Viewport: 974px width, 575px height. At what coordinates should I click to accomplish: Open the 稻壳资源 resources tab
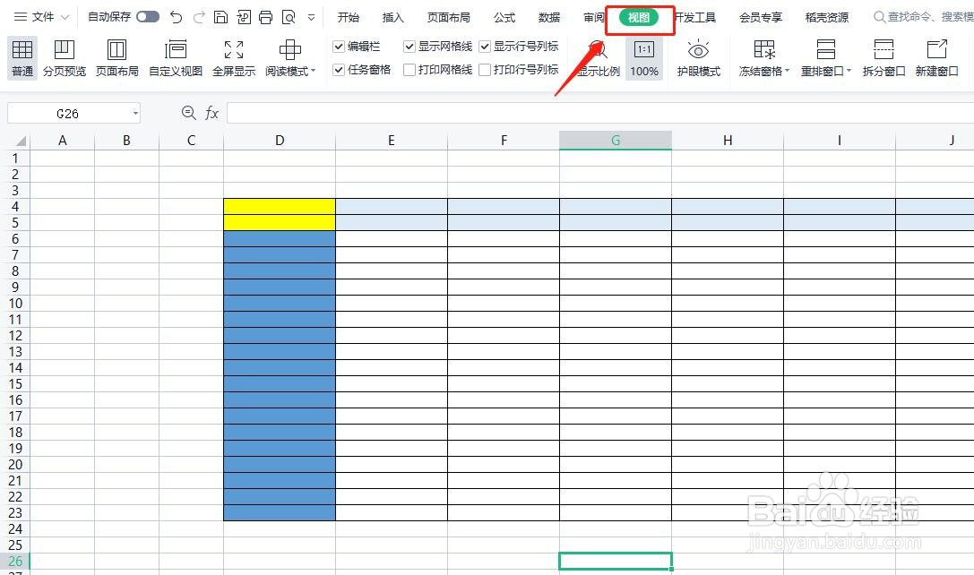[x=827, y=17]
